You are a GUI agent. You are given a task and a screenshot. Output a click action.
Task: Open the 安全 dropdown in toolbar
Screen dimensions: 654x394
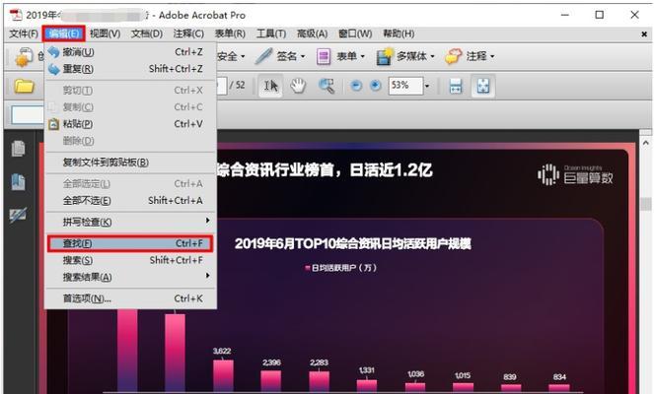coord(231,56)
